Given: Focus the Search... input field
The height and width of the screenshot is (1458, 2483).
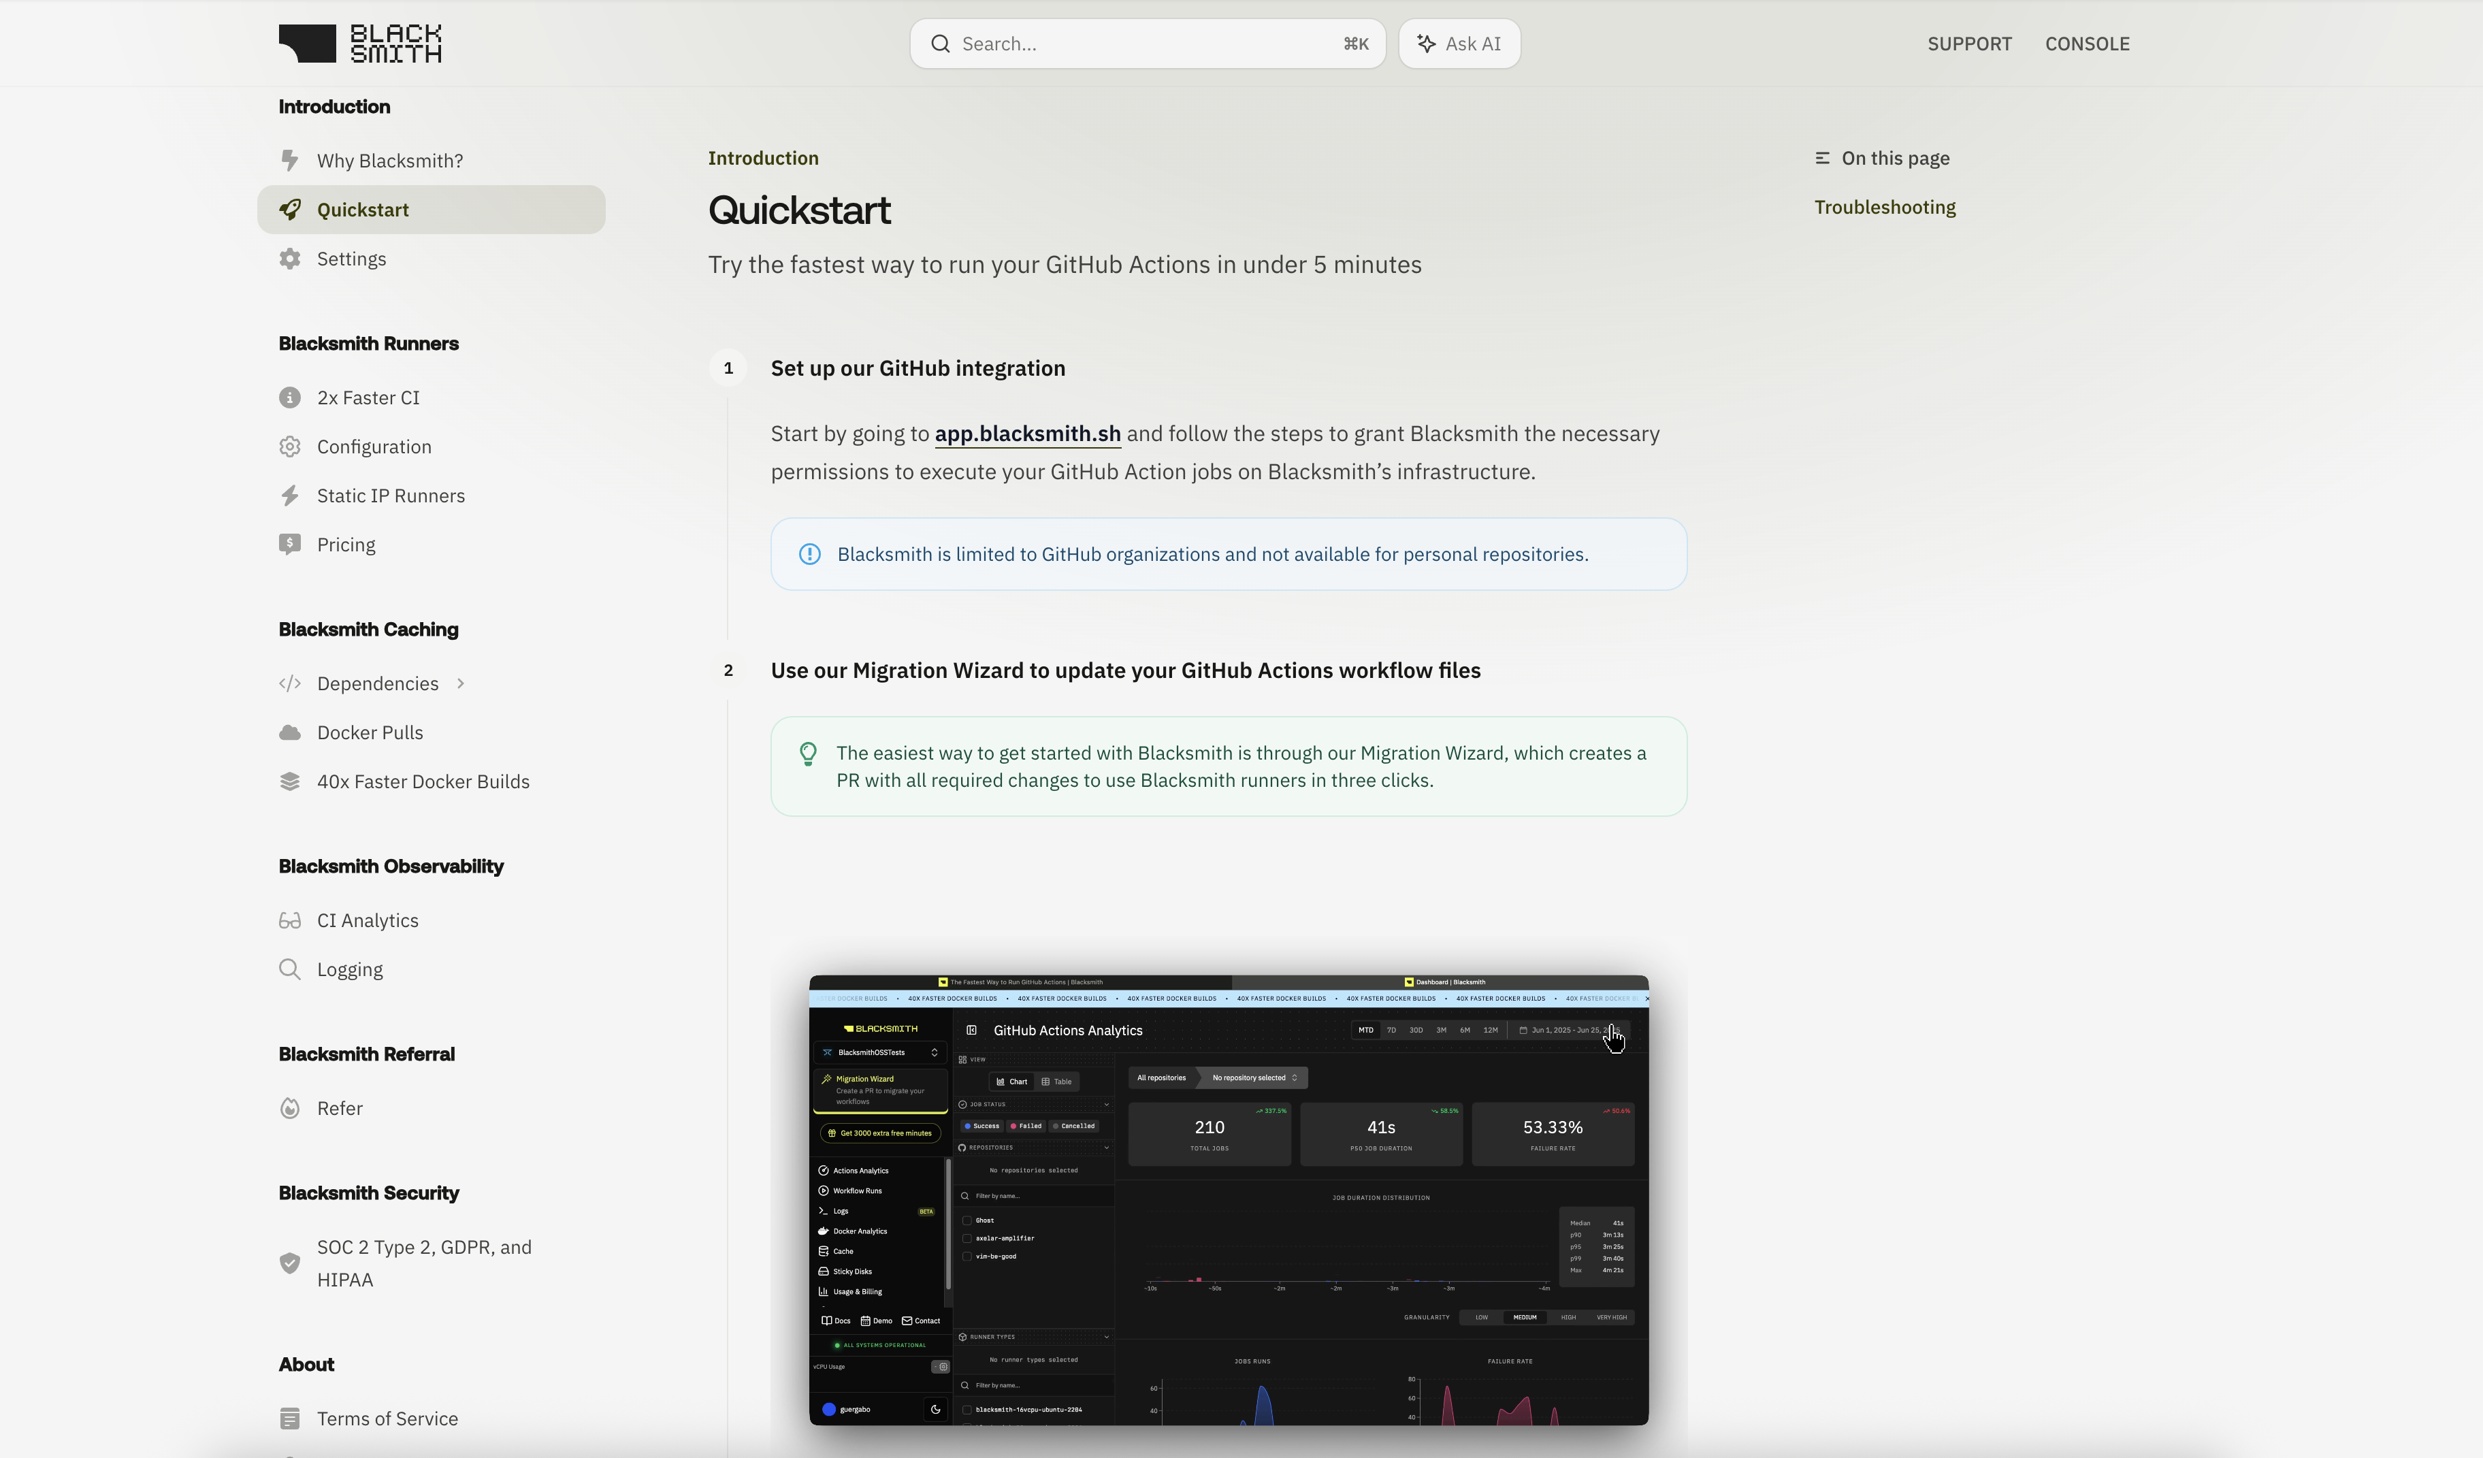Looking at the screenshot, I should click(1147, 44).
